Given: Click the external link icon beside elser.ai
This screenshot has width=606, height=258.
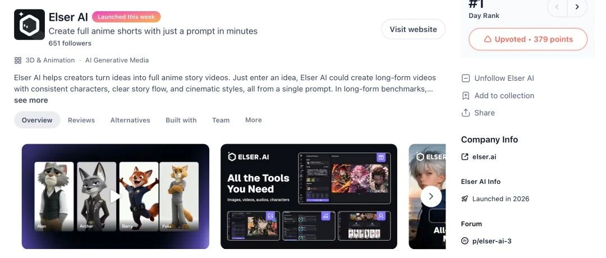Looking at the screenshot, I should tap(465, 157).
